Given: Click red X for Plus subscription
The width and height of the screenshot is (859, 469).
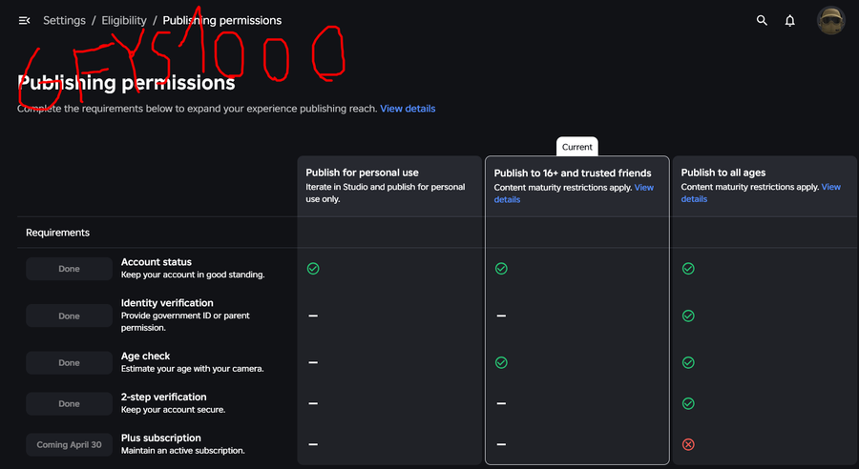Looking at the screenshot, I should pos(688,444).
